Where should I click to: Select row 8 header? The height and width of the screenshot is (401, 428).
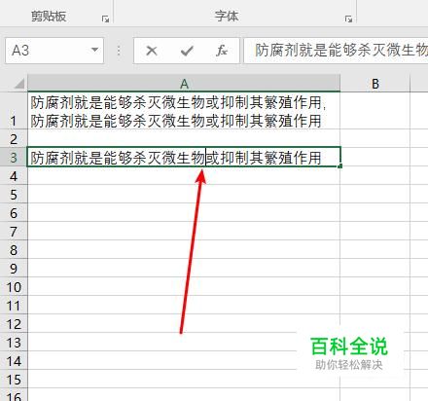[14, 250]
